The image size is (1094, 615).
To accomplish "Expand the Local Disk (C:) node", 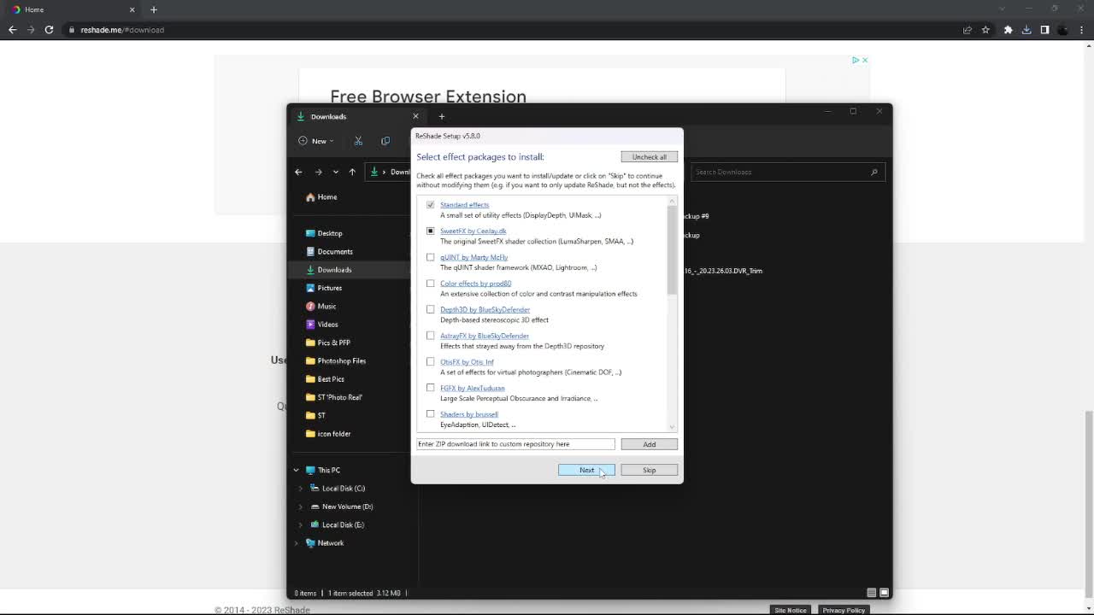I will [x=300, y=489].
